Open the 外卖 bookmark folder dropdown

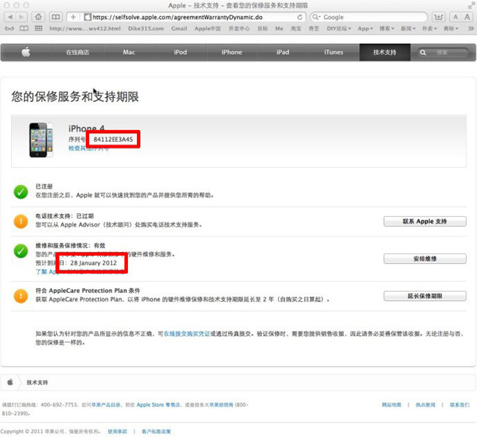[429, 28]
